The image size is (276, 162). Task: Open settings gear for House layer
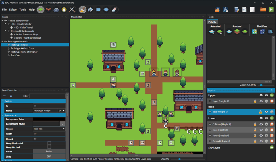(x=267, y=136)
